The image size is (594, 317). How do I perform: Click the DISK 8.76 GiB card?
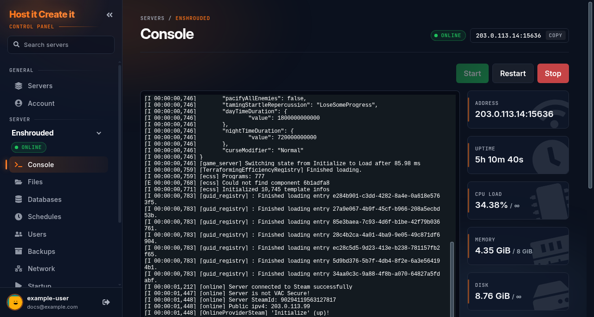pos(518,291)
